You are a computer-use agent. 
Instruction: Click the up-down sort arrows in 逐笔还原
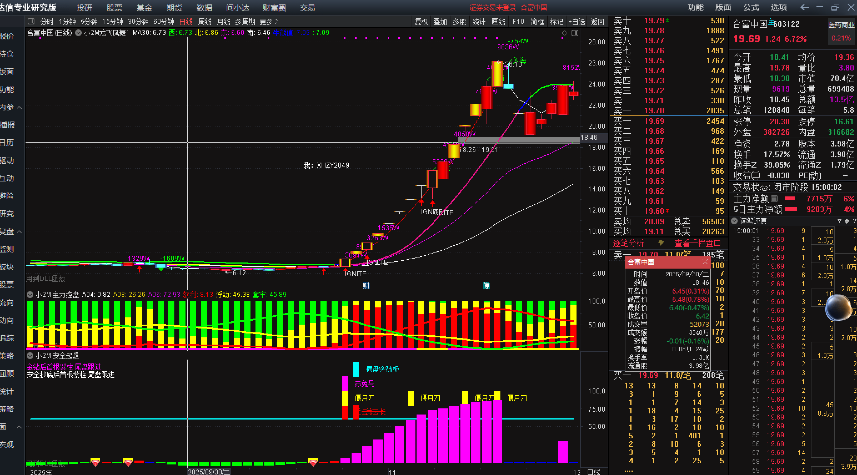[x=847, y=221]
